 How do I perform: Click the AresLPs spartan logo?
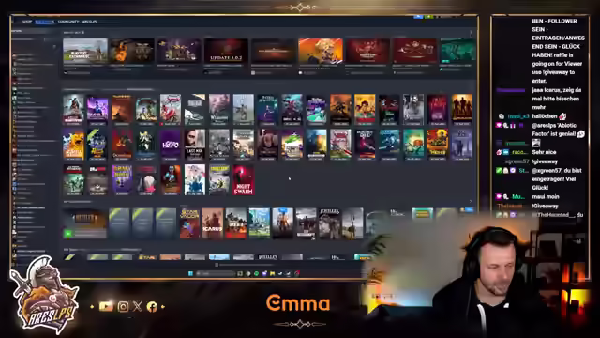coord(45,295)
